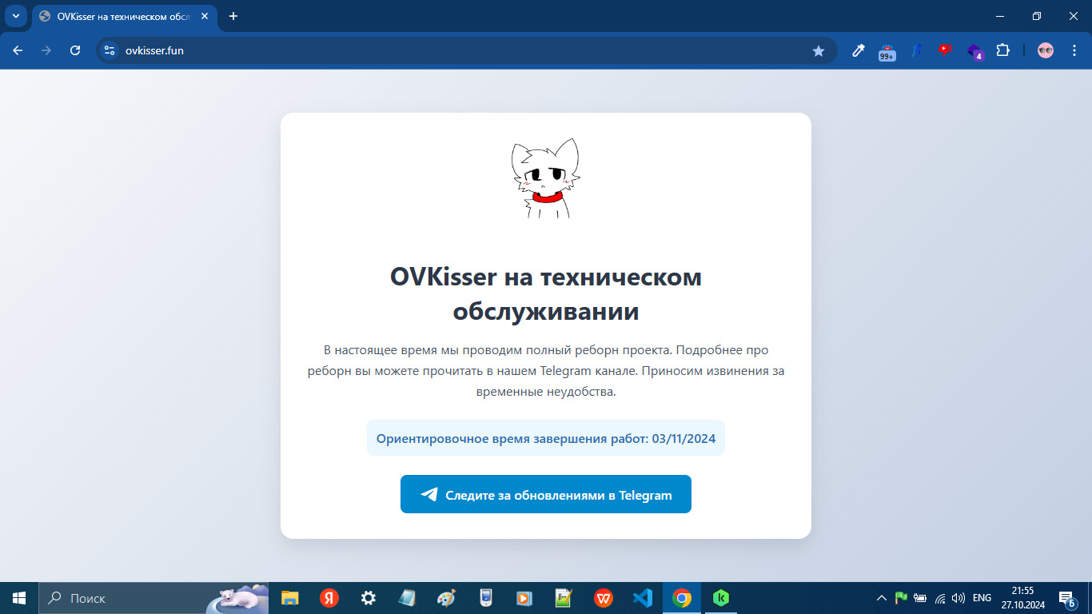The width and height of the screenshot is (1092, 614).
Task: Open the Extensions puzzle-piece menu
Action: 1002,50
